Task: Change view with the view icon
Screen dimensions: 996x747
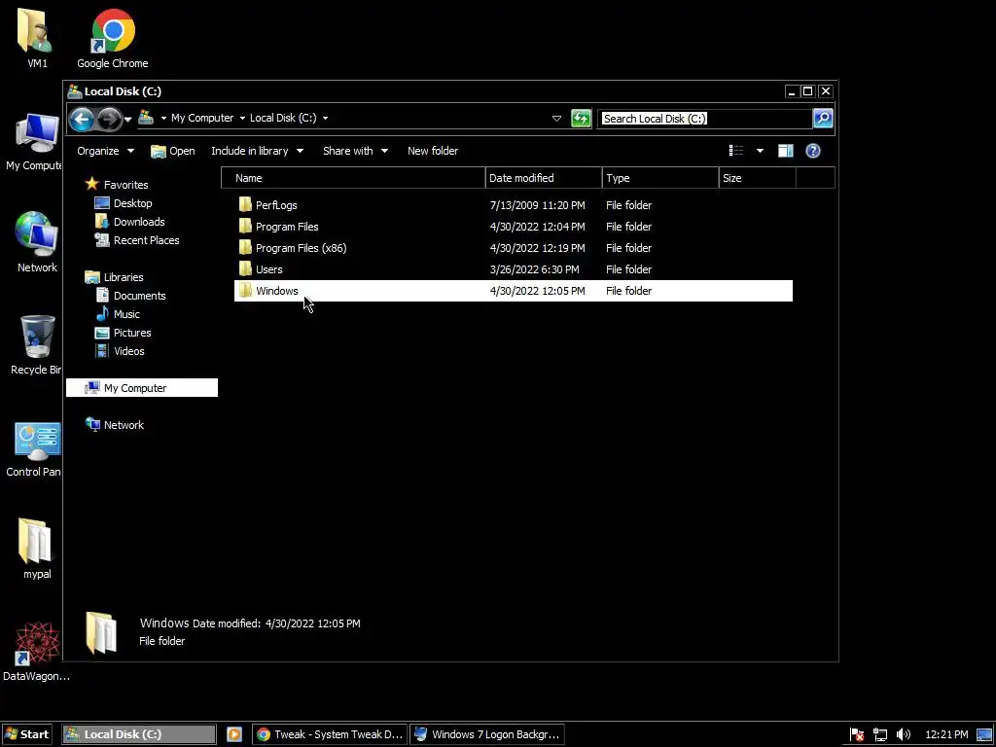Action: tap(736, 151)
